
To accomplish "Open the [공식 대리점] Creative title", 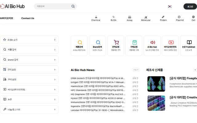I will 183,97.
